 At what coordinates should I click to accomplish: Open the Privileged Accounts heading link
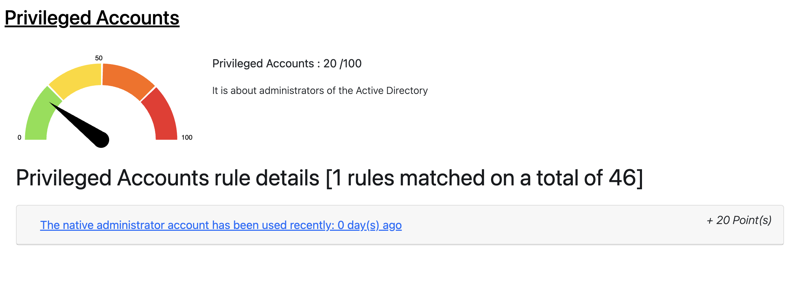pos(92,18)
